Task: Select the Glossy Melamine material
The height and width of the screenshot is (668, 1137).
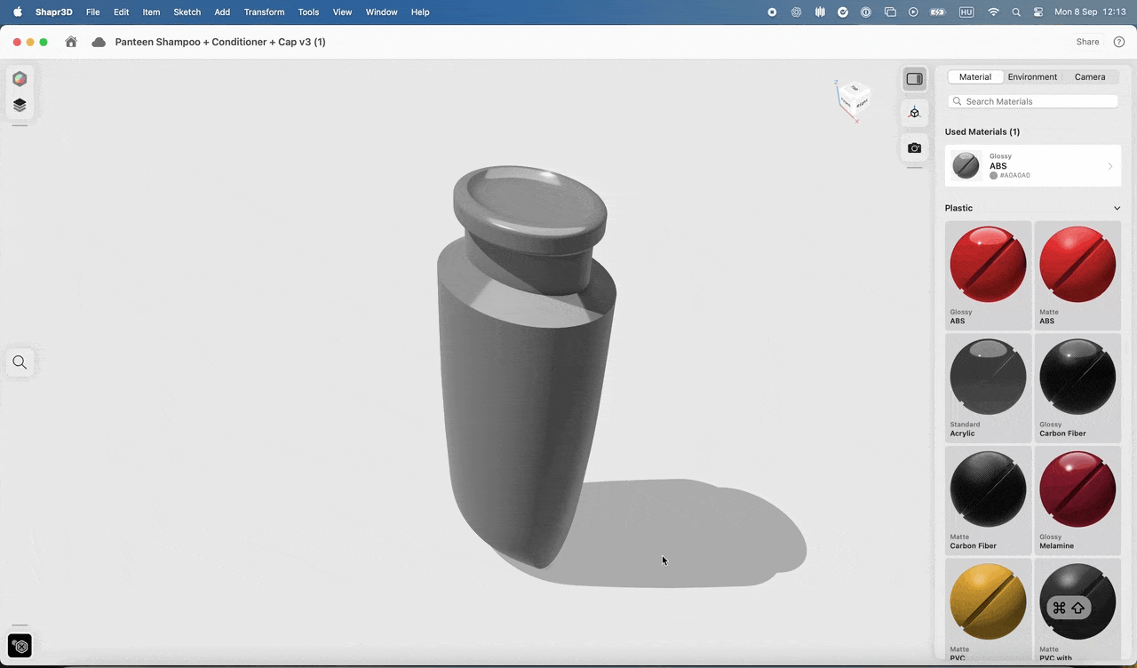Action: (x=1077, y=500)
